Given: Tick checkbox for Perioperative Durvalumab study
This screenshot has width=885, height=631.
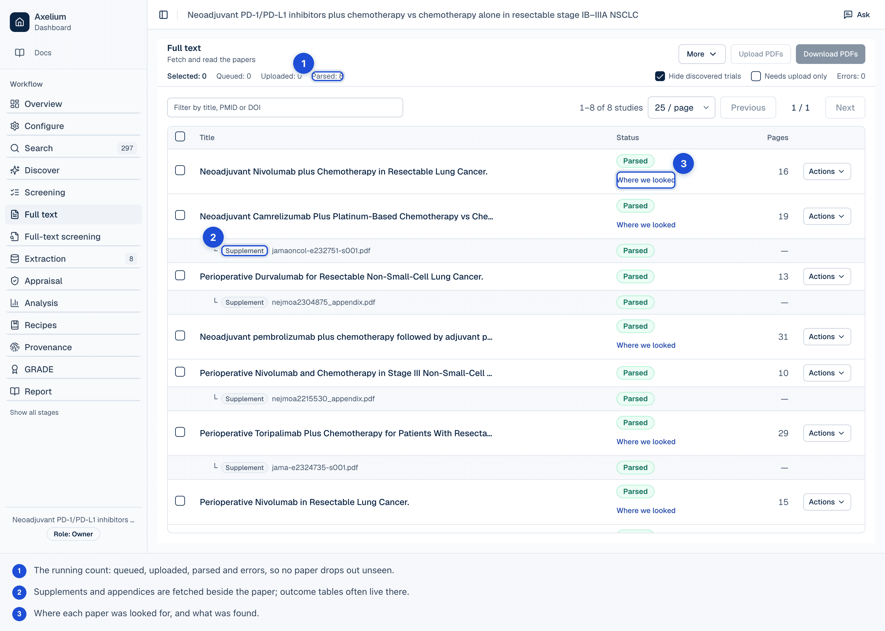Looking at the screenshot, I should click(x=180, y=276).
